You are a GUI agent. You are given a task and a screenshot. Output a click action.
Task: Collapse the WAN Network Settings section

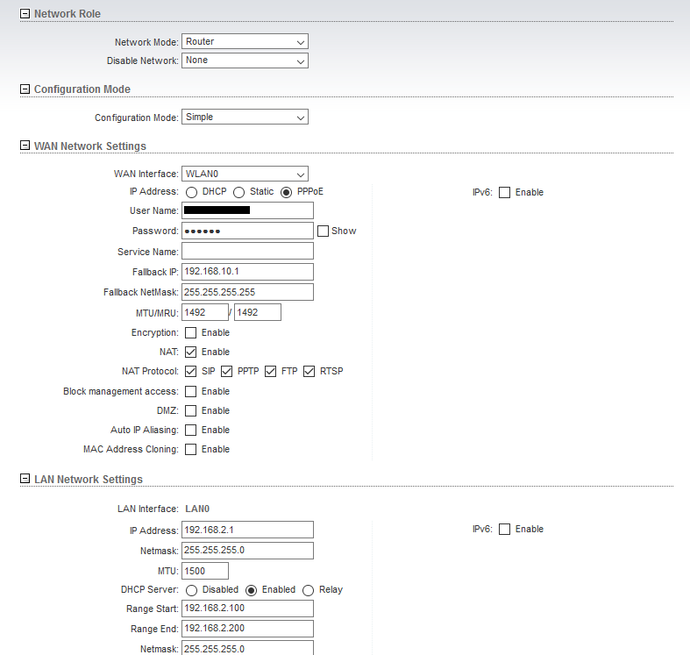[x=25, y=146]
